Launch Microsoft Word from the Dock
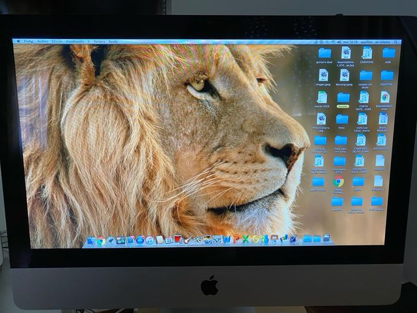The height and width of the screenshot is (313, 417). [227, 239]
